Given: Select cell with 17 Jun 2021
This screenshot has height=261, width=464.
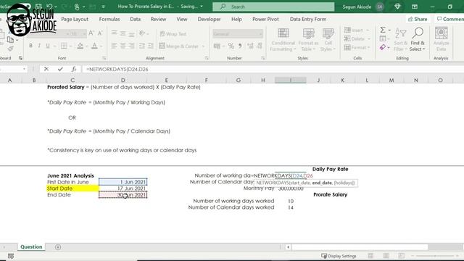Looking at the screenshot, I should [x=123, y=188].
